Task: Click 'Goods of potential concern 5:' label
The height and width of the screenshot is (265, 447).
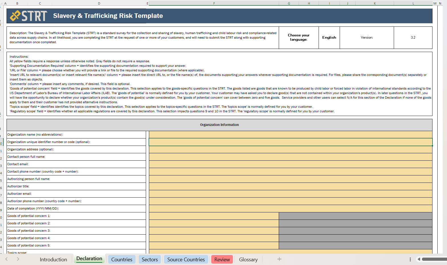Action: pos(29,246)
